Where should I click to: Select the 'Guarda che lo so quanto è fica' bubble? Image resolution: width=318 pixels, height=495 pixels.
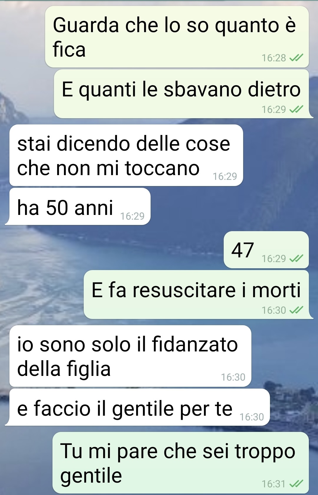point(177,37)
